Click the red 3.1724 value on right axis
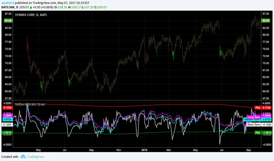Image resolution: width=274 pixels, height=161 pixels. (x=266, y=108)
